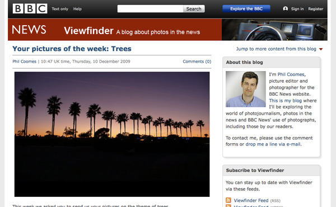The image size is (336, 207).
Task: Open the Viewfinder blog title
Action: pos(88,31)
